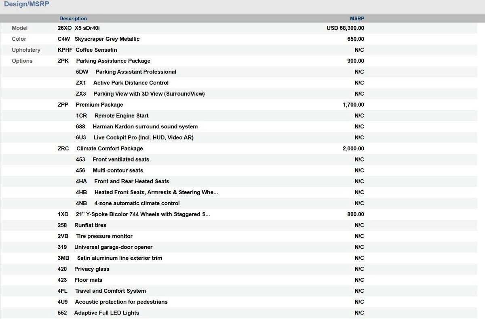Click the 21" Y-Spoke Bicolor wheels row
The width and height of the screenshot is (485, 319).
pos(143,214)
